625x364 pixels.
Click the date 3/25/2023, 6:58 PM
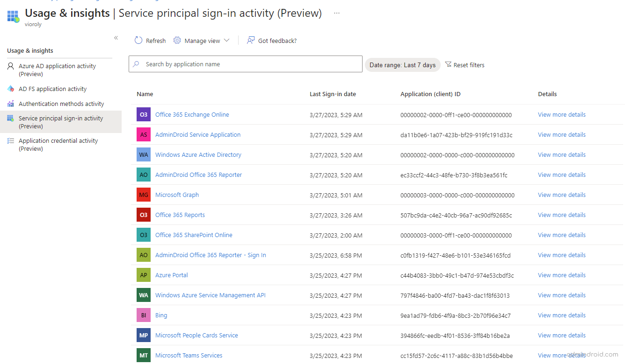pos(336,255)
